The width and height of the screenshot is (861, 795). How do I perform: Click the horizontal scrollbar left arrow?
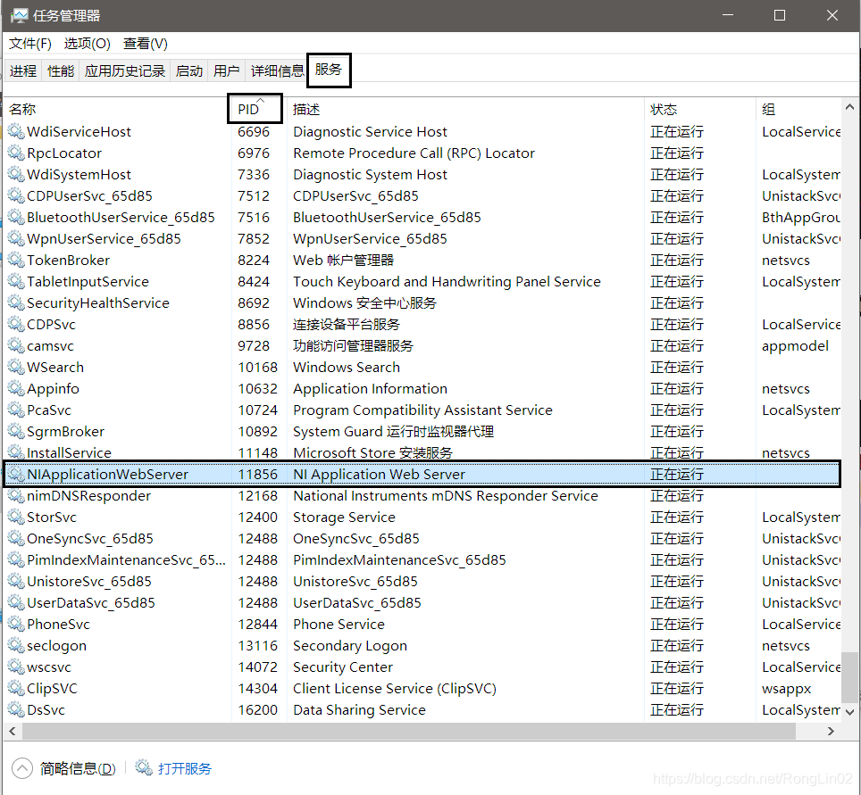[13, 731]
